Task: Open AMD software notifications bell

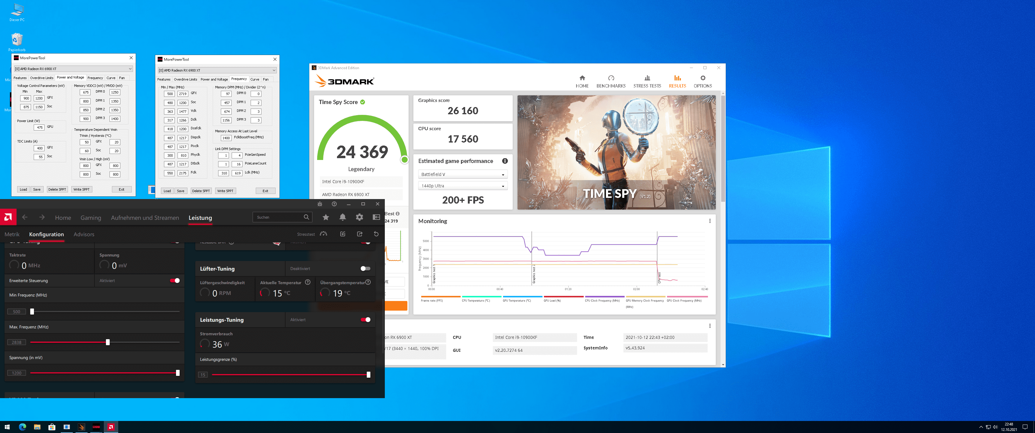Action: [x=342, y=217]
